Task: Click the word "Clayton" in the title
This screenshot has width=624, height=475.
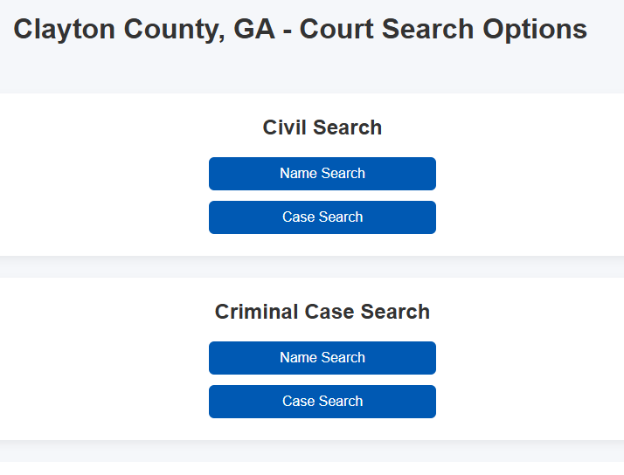Action: tap(64, 29)
